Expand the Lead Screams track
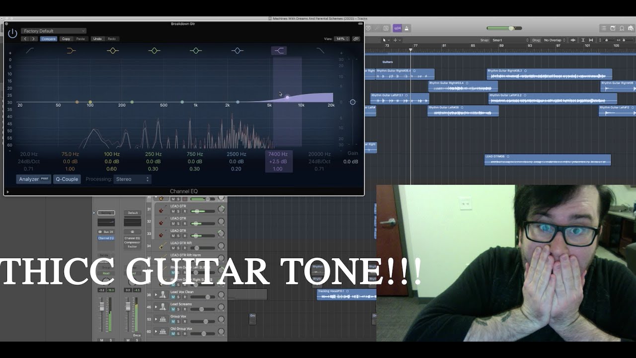This screenshot has height=358, width=636. (156, 306)
